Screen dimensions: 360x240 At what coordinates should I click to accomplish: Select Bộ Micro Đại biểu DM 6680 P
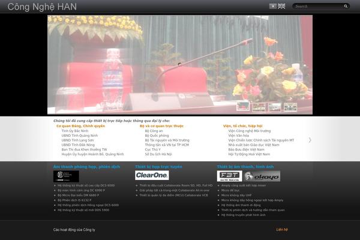pyautogui.click(x=78, y=195)
